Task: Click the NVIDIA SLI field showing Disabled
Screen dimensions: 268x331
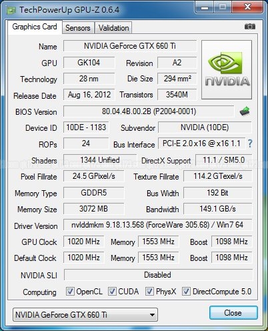Action: (x=158, y=275)
